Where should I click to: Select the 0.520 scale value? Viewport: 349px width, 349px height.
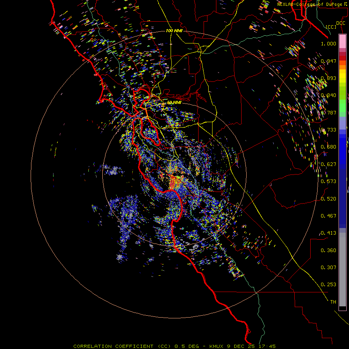tap(328, 199)
